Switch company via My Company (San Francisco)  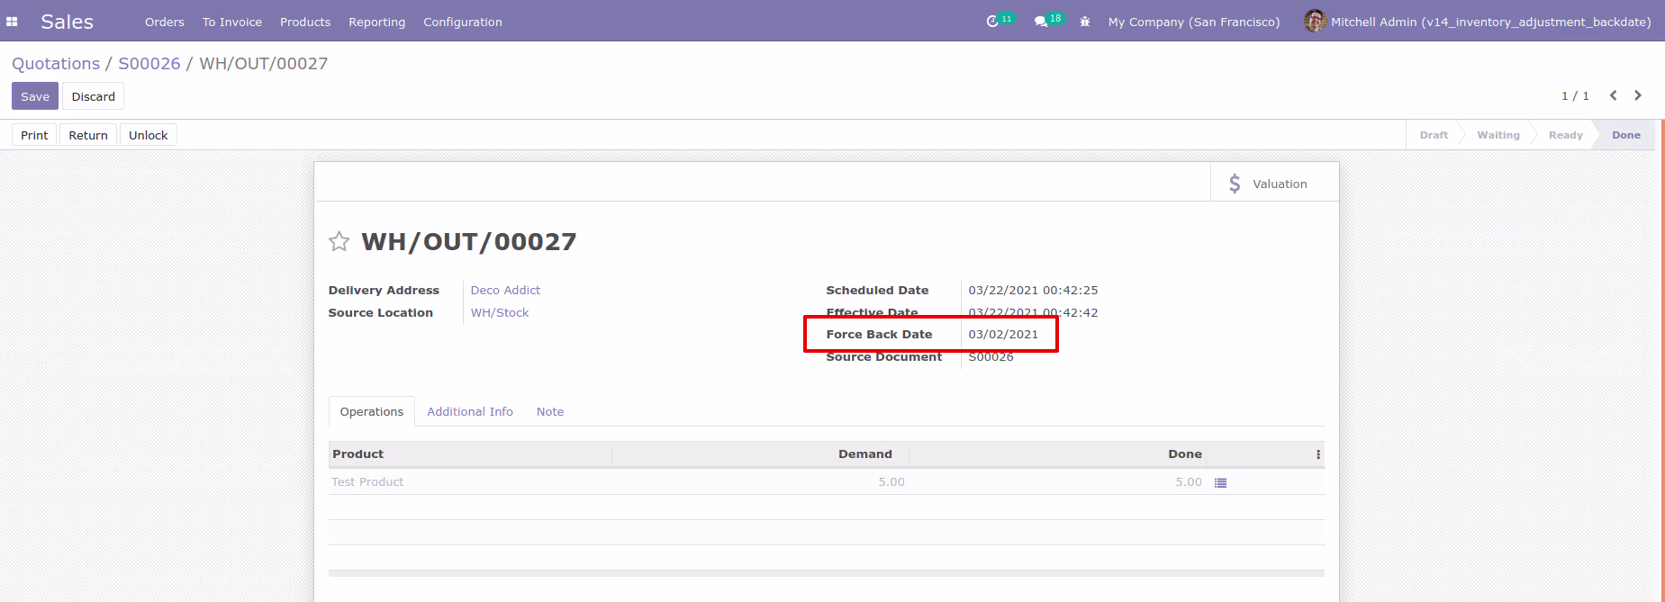pos(1193,22)
